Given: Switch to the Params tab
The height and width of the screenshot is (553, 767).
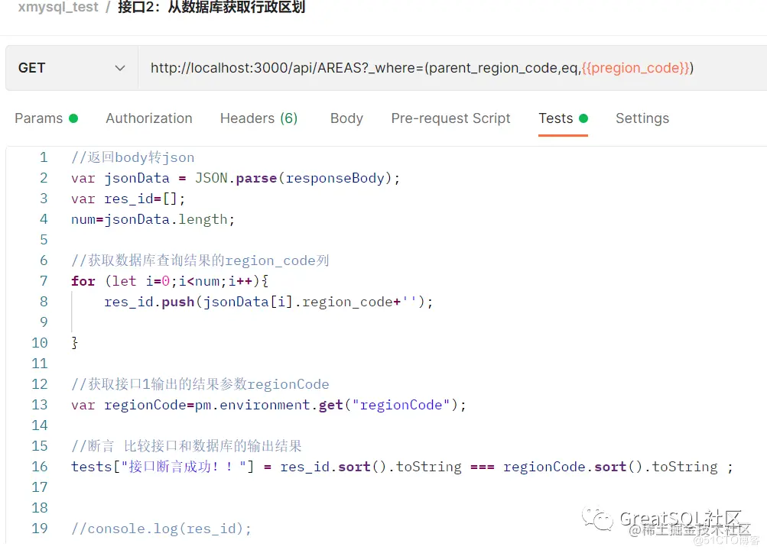Looking at the screenshot, I should 47,118.
